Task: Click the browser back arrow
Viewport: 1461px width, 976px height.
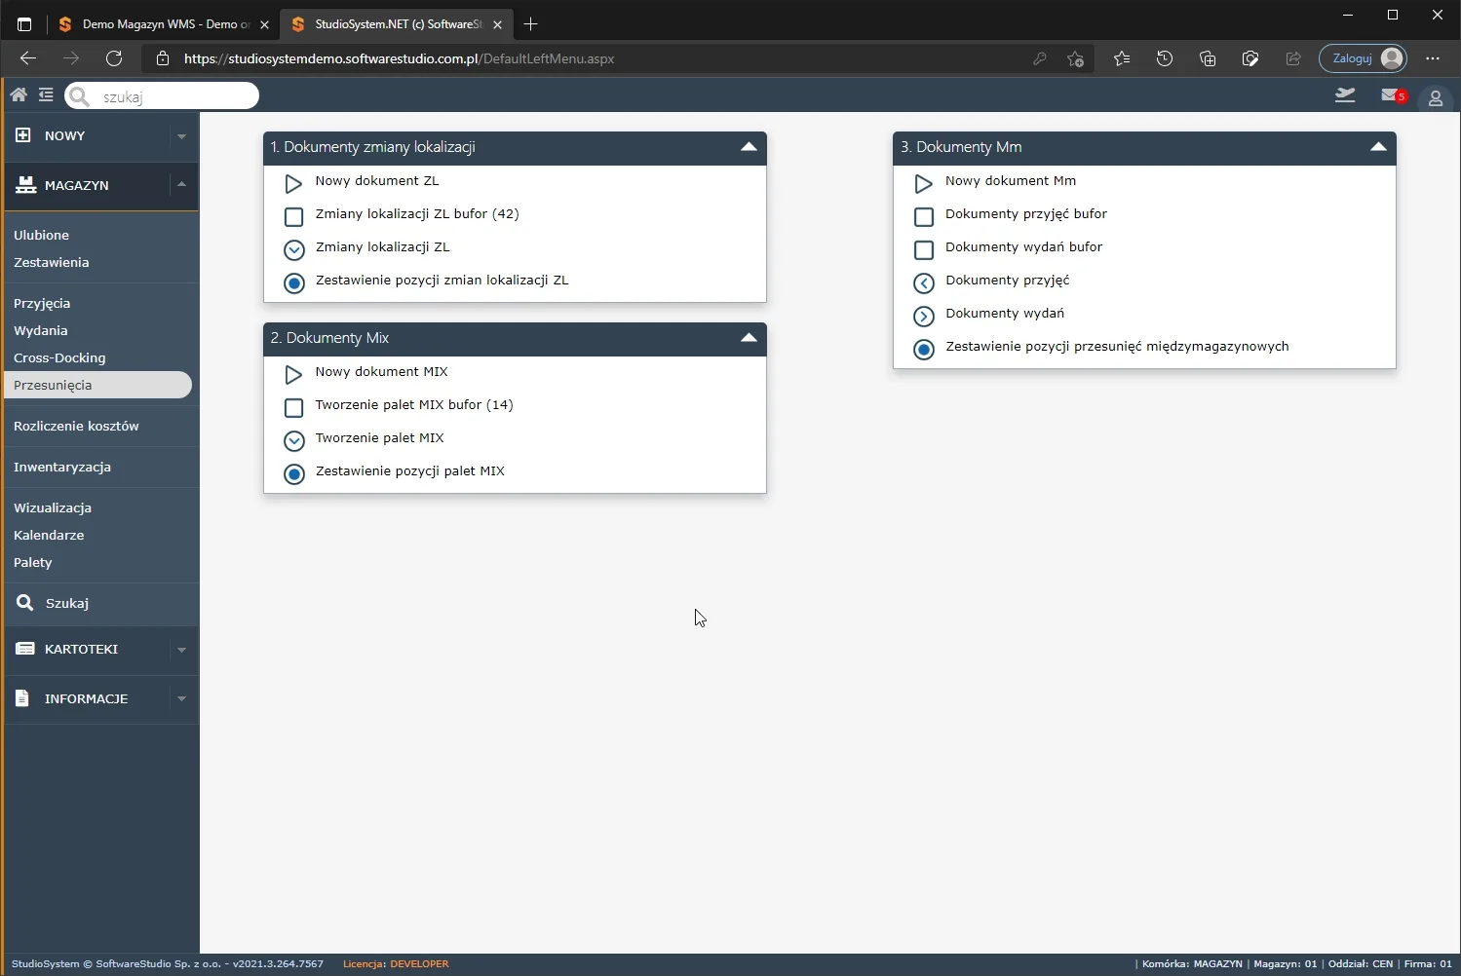Action: 28,58
